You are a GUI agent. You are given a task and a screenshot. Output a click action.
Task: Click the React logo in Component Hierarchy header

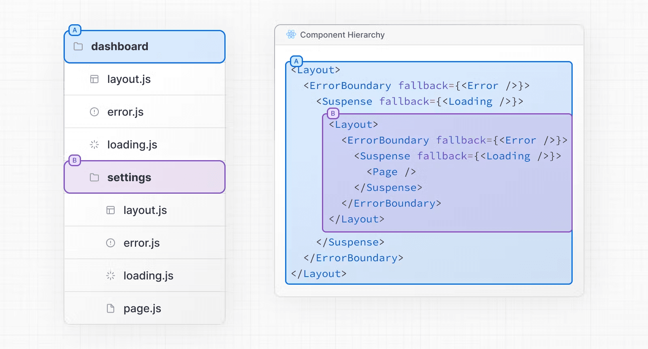click(291, 35)
